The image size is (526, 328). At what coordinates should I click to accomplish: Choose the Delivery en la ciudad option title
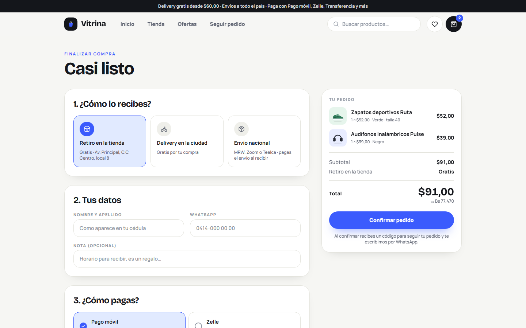pos(182,143)
